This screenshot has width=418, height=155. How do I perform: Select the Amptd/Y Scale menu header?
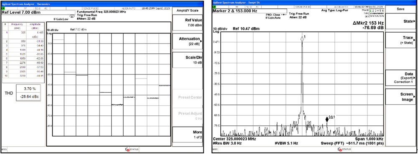point(187,11)
